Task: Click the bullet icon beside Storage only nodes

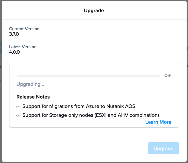Action: click(x=17, y=116)
